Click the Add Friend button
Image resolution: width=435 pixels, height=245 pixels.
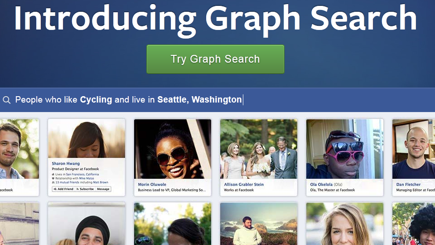pos(63,189)
